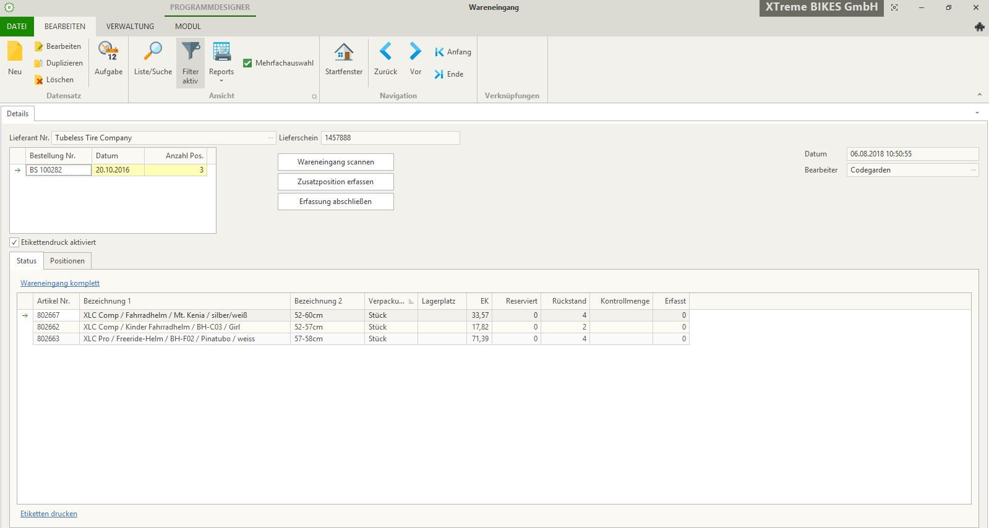Jump to last record with Ende

tap(449, 74)
